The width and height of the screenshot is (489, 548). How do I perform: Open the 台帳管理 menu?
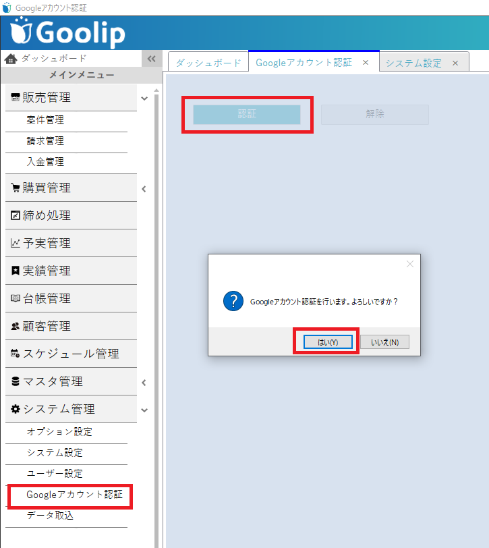71,298
